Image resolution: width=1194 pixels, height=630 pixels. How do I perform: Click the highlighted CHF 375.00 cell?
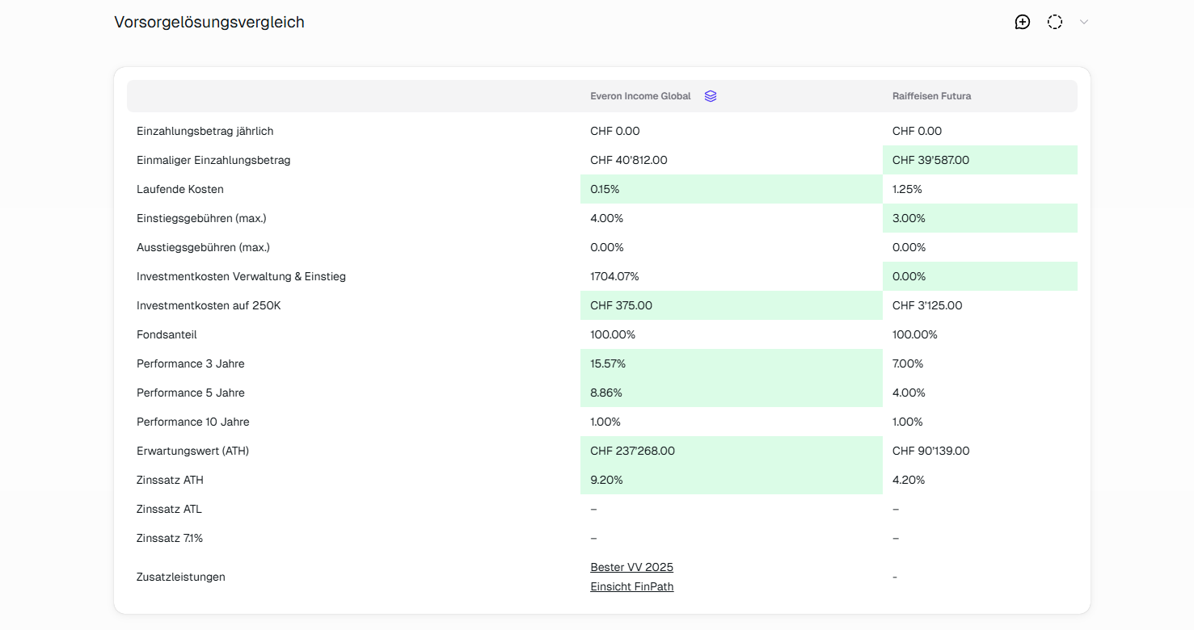[x=621, y=305]
